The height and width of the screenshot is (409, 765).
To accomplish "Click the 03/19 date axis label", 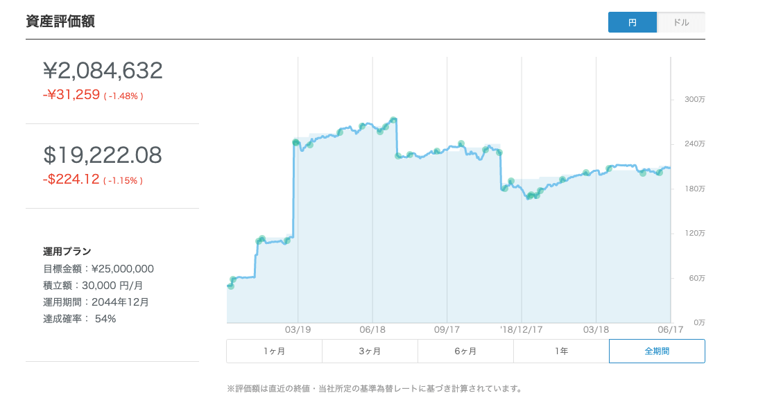I will (298, 331).
